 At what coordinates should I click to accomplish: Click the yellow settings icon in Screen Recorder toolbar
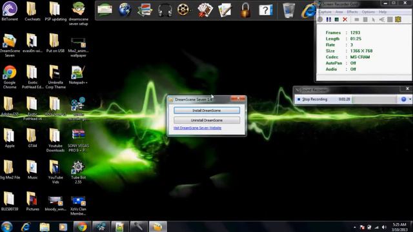(x=398, y=19)
